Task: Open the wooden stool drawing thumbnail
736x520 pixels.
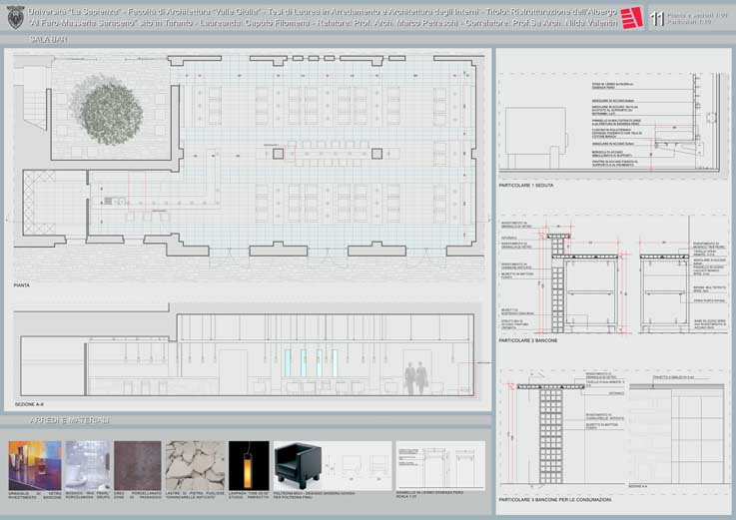Action: click(x=440, y=465)
